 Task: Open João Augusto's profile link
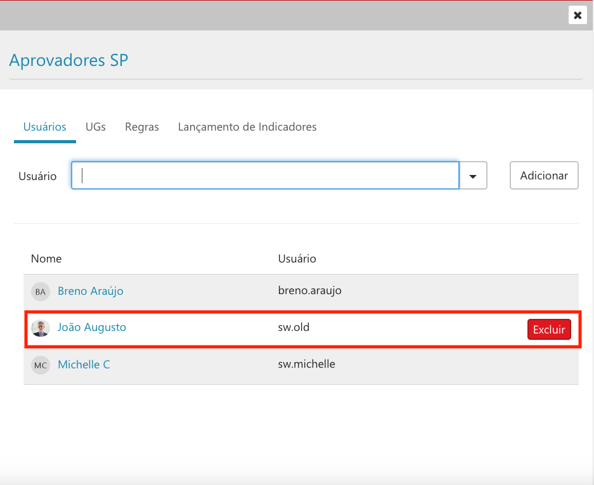click(x=92, y=327)
